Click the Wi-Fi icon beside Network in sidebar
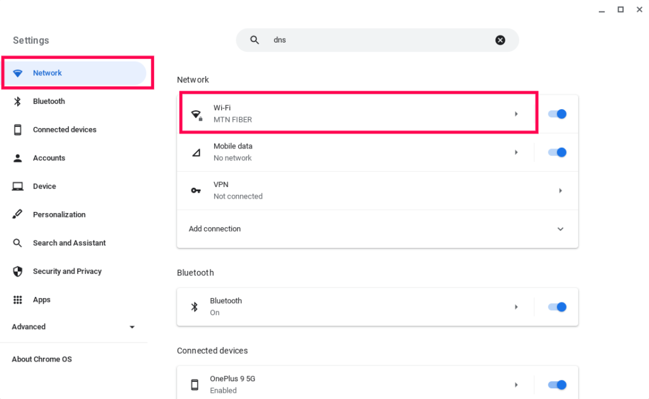The width and height of the screenshot is (649, 399). pyautogui.click(x=17, y=74)
